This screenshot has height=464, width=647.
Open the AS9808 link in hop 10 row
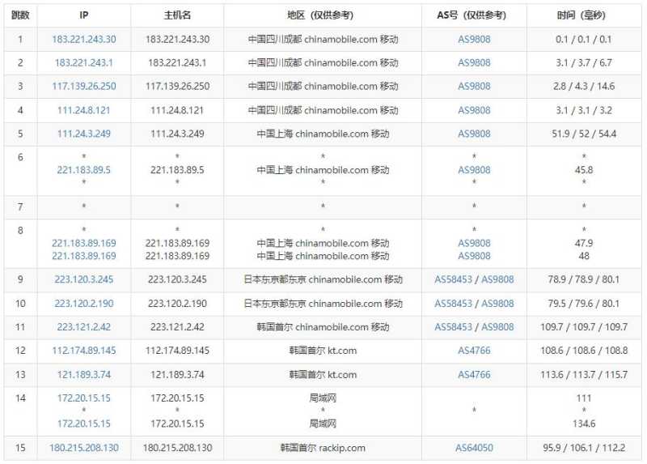497,304
